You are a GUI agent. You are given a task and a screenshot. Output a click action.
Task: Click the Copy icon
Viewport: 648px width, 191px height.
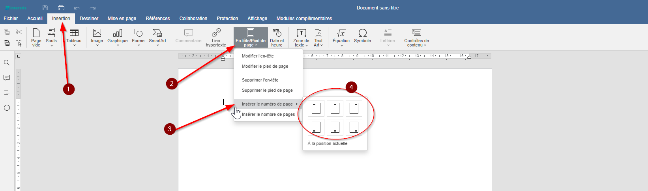(x=7, y=32)
